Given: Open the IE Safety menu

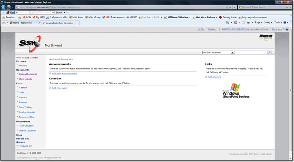Looking at the screenshot, I should point(269,22).
